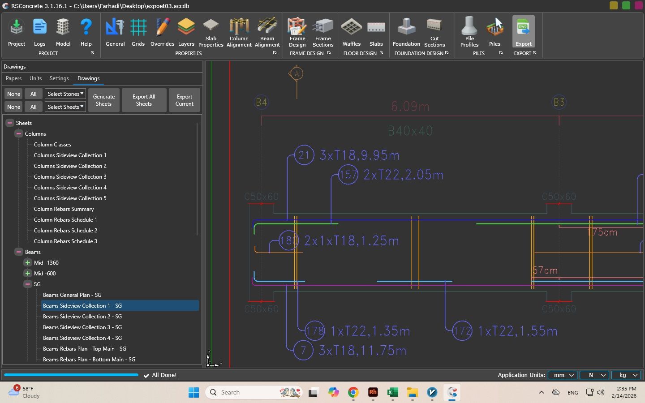Viewport: 645px width, 403px height.
Task: Click the Export DWG tool
Action: [524, 32]
